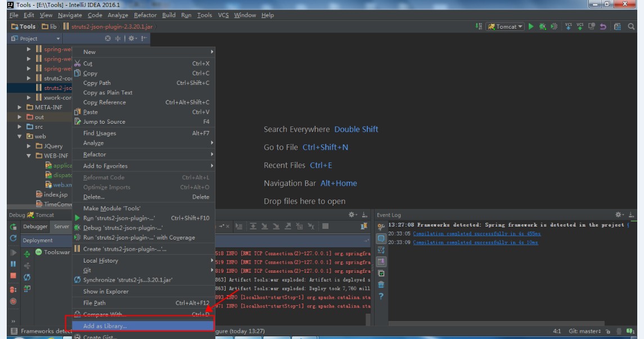Pause the program in Debug panel

pos(13,264)
